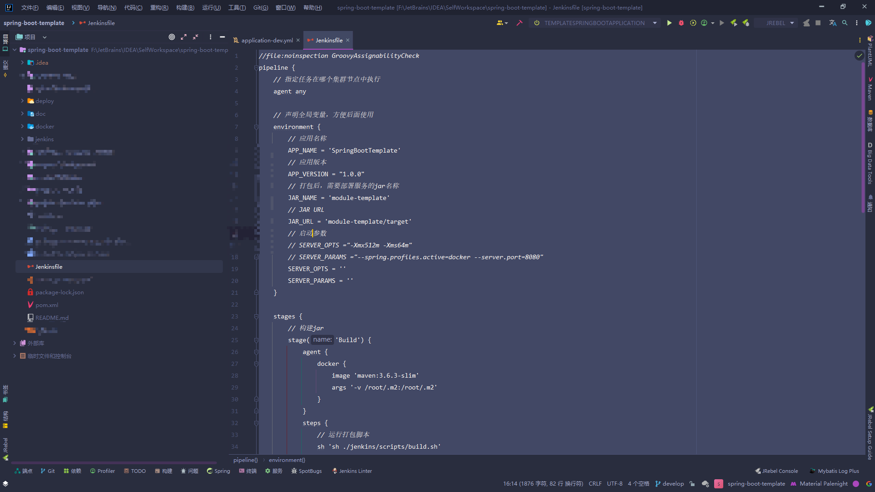Expand the .idea folder
The width and height of the screenshot is (875, 492).
pos(22,62)
